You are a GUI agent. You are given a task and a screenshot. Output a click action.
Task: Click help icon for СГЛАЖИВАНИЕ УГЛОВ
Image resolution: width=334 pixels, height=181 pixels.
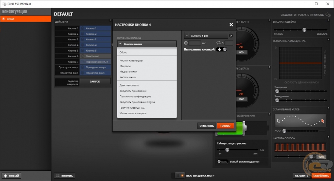click(328, 108)
